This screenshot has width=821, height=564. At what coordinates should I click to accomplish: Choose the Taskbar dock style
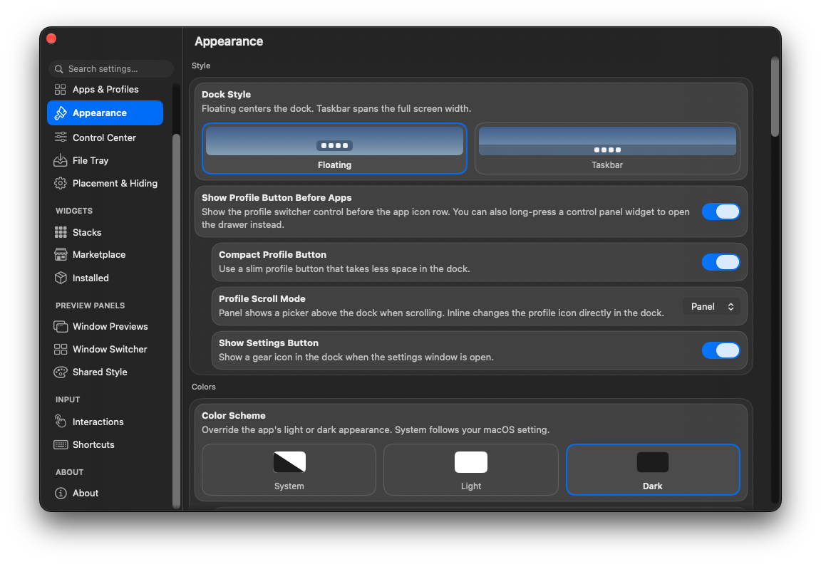coord(607,149)
